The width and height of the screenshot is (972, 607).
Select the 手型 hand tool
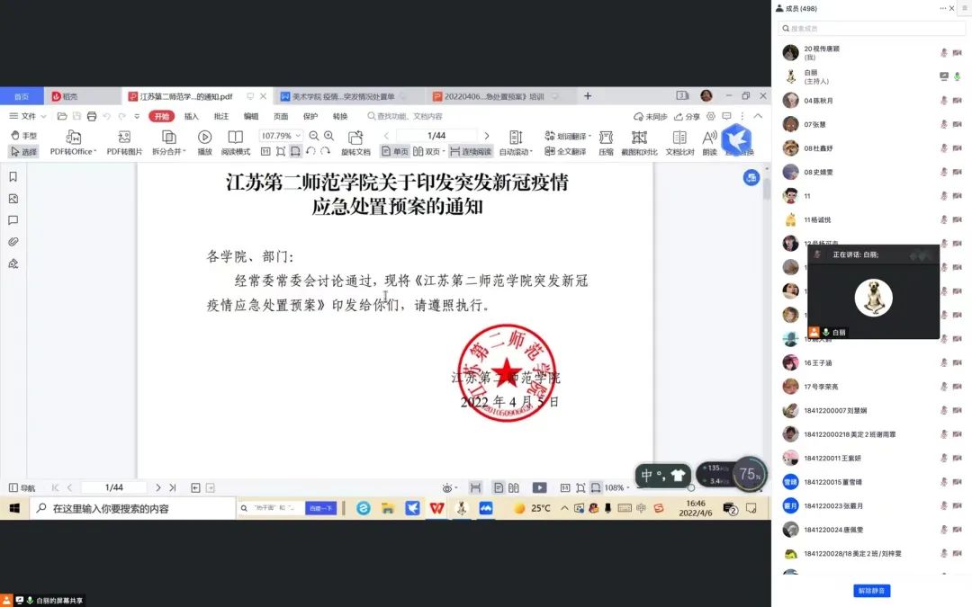click(24, 135)
